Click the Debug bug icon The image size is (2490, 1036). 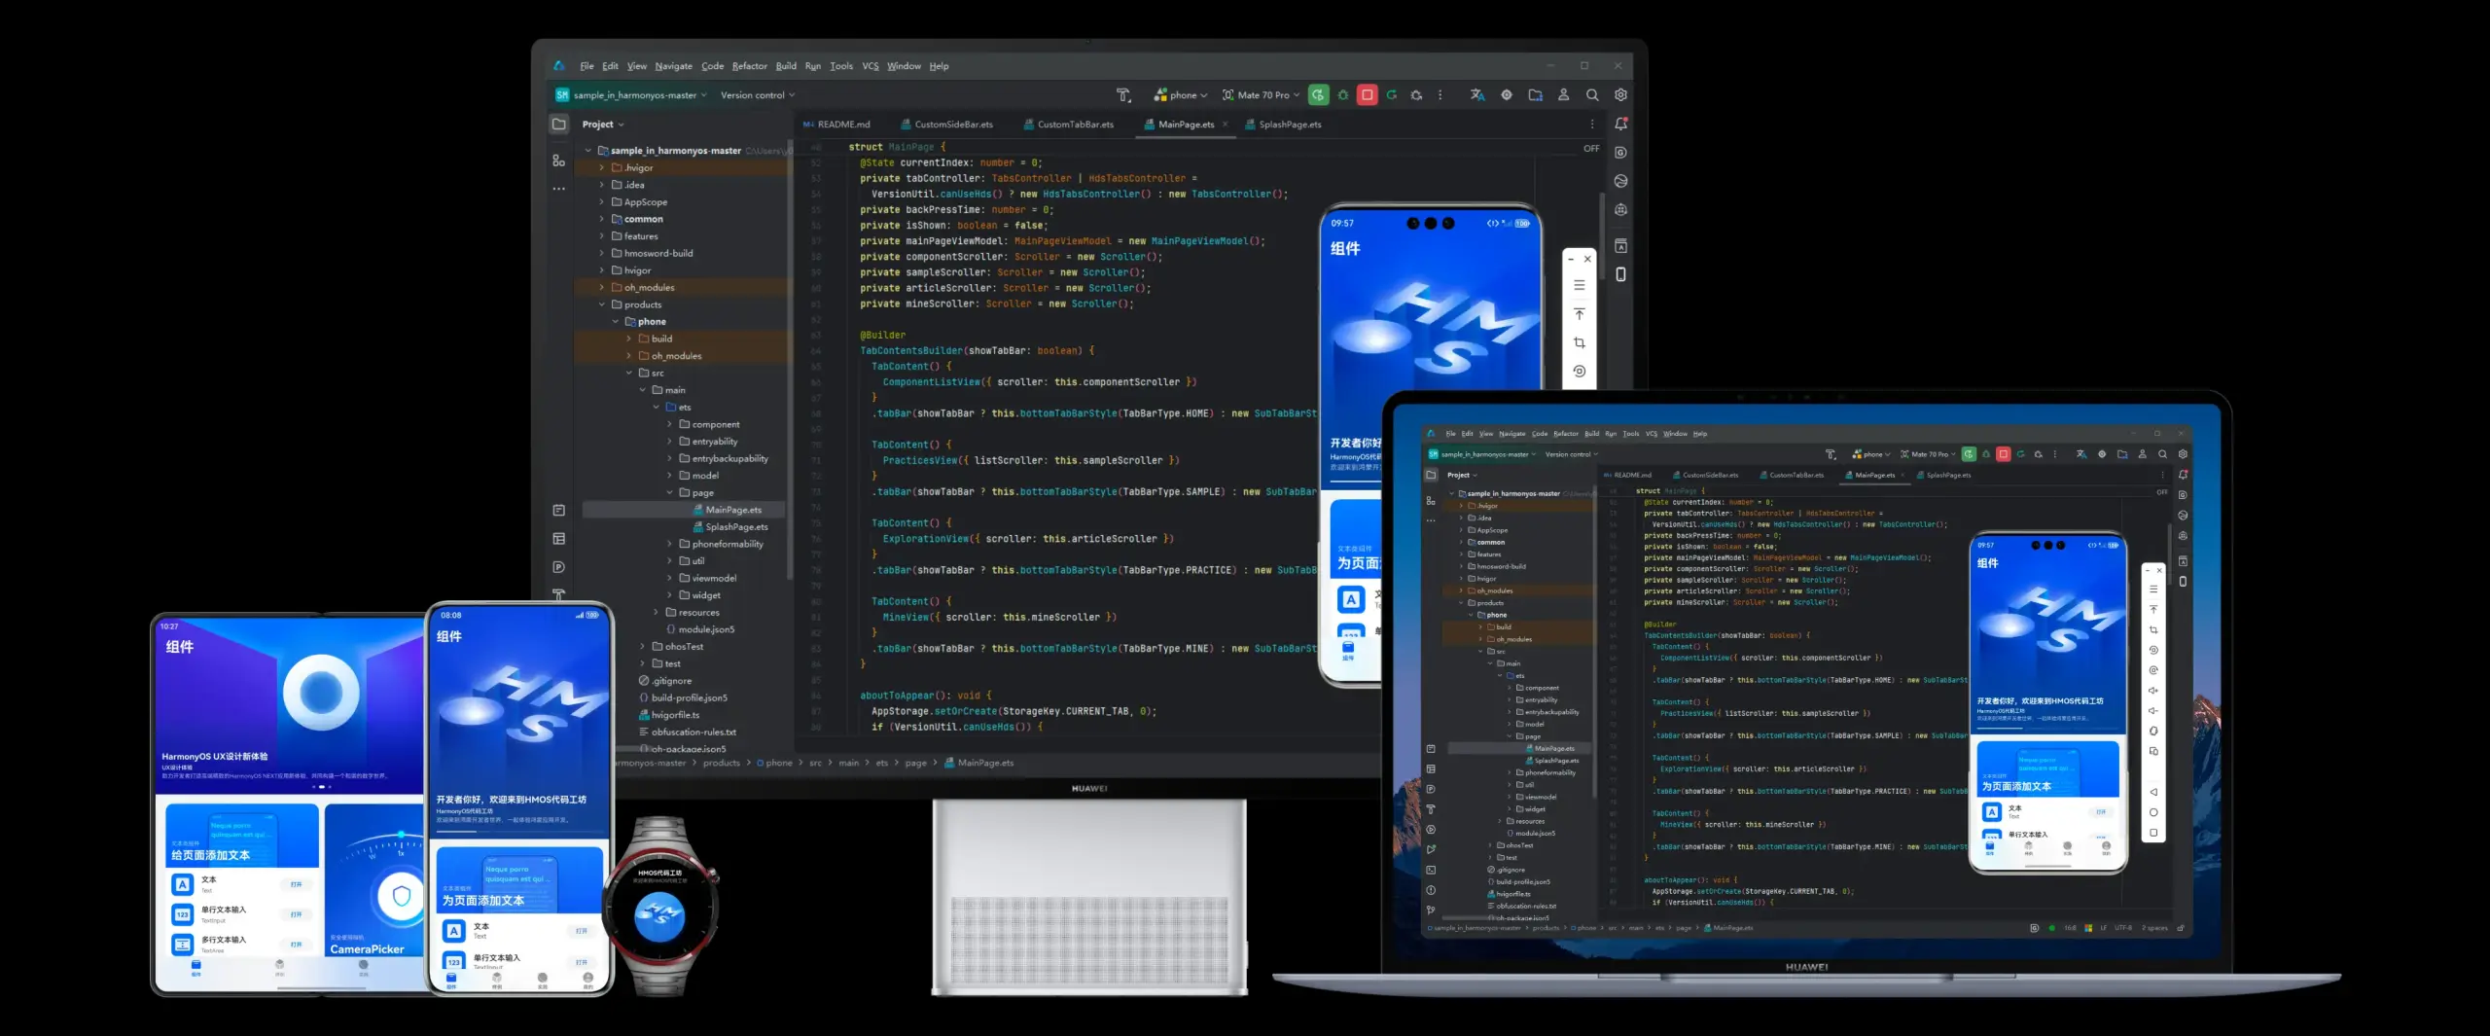point(1343,95)
